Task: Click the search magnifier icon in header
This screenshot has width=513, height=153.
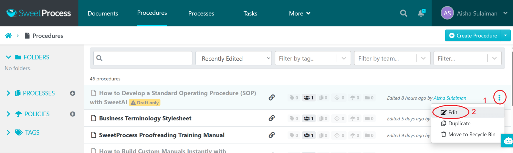Action: [403, 13]
